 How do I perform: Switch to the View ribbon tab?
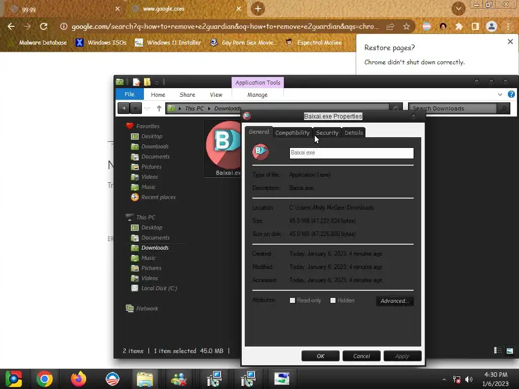pos(216,95)
